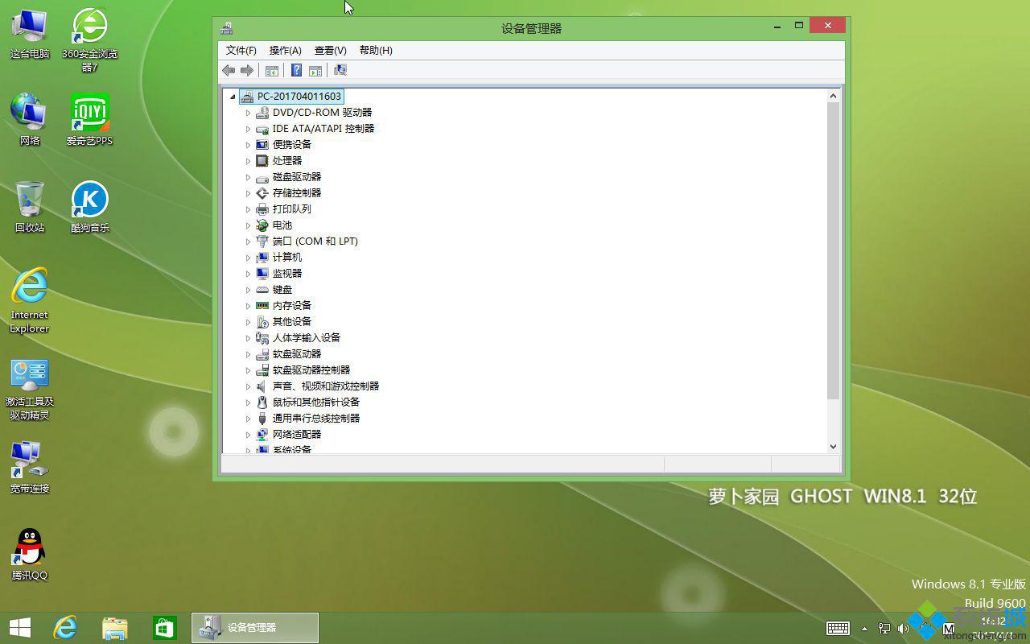Select the 端口 (COM 和 LPT) icon
The width and height of the screenshot is (1030, 644).
pyautogui.click(x=262, y=242)
